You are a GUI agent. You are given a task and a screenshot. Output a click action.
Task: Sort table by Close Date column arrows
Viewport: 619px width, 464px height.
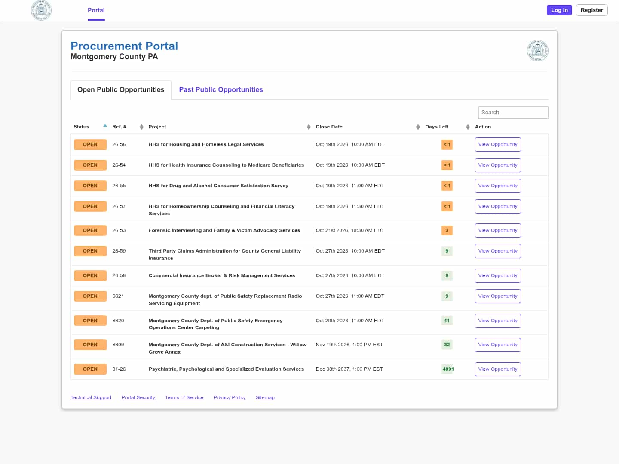pyautogui.click(x=418, y=127)
